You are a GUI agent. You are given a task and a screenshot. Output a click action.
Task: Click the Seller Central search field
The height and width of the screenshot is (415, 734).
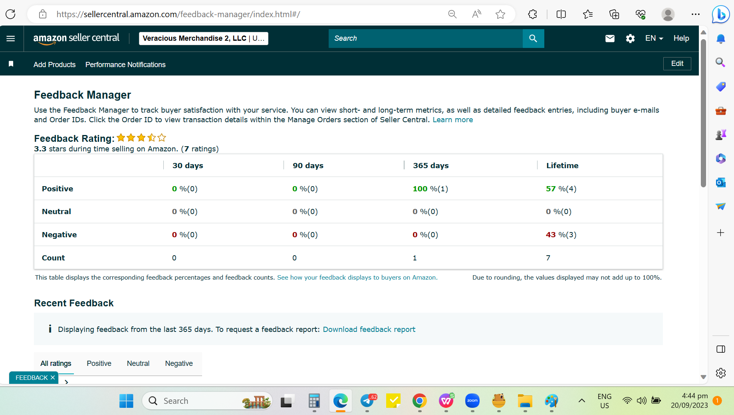point(426,38)
